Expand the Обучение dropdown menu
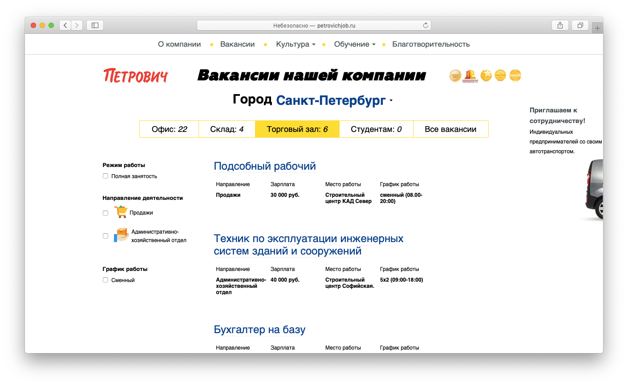 tap(355, 44)
